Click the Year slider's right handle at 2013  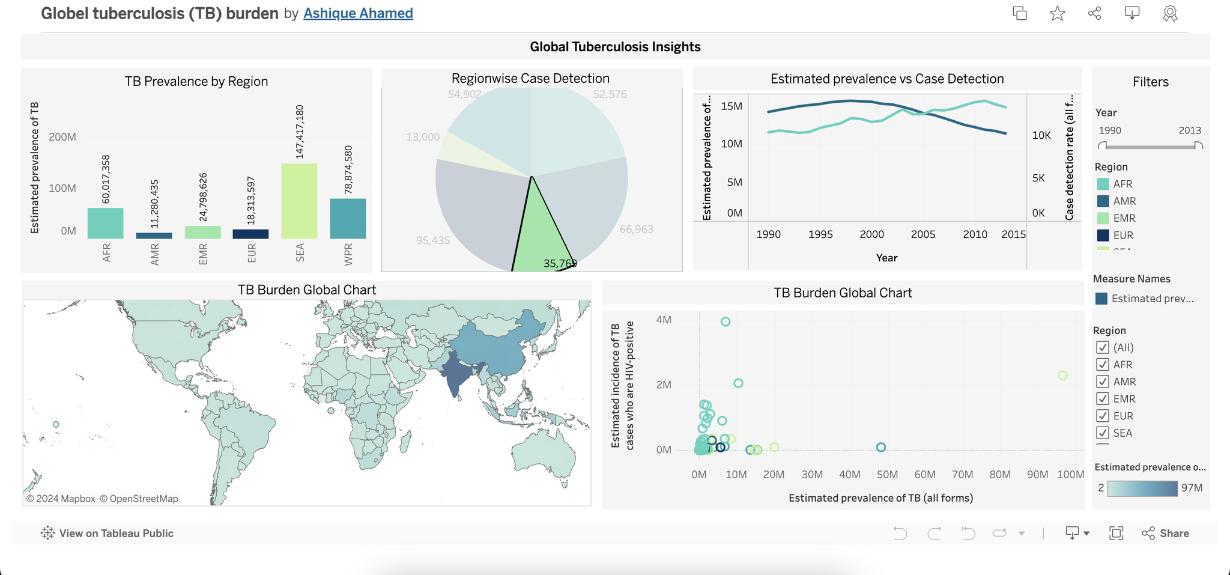click(x=1198, y=145)
